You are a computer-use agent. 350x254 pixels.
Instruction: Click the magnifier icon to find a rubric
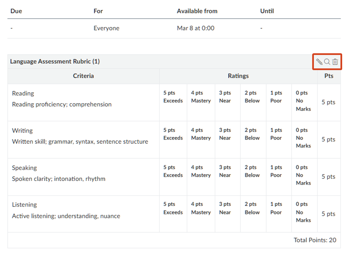327,62
